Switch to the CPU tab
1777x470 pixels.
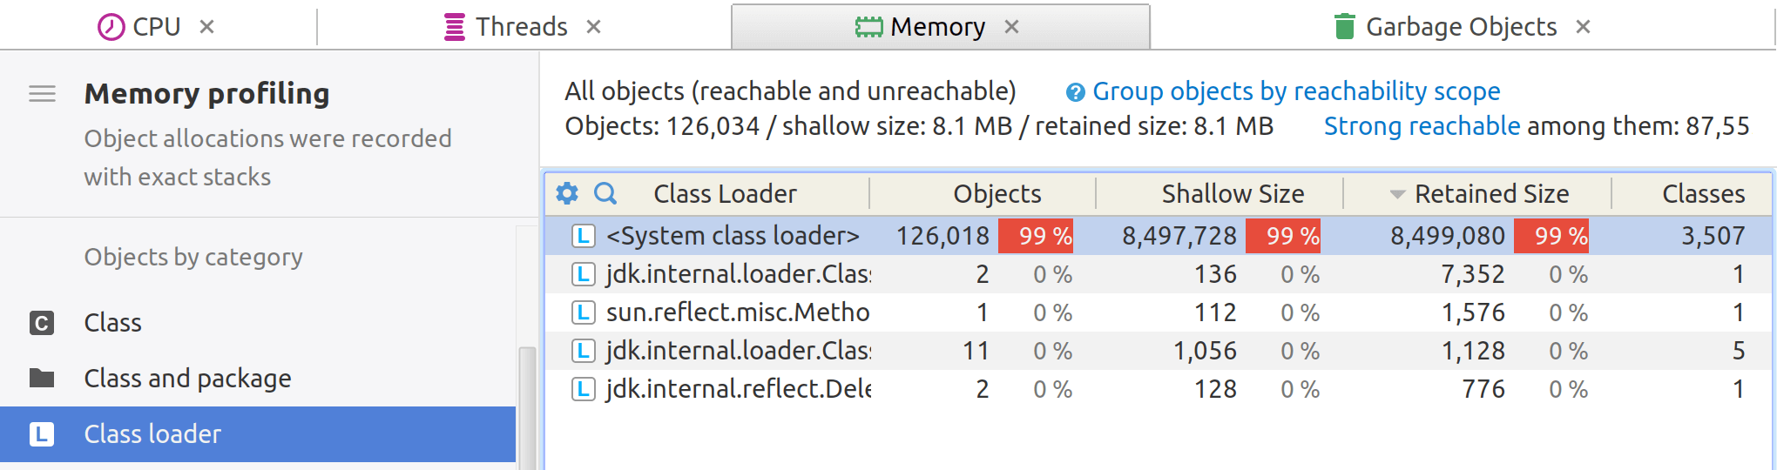tap(139, 27)
